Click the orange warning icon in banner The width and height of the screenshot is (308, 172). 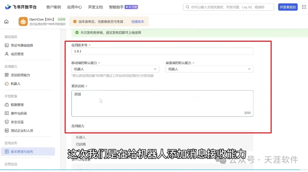point(75,22)
